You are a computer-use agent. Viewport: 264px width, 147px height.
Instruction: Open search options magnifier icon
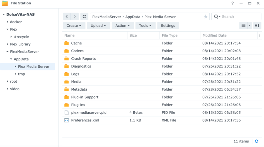click(217, 16)
